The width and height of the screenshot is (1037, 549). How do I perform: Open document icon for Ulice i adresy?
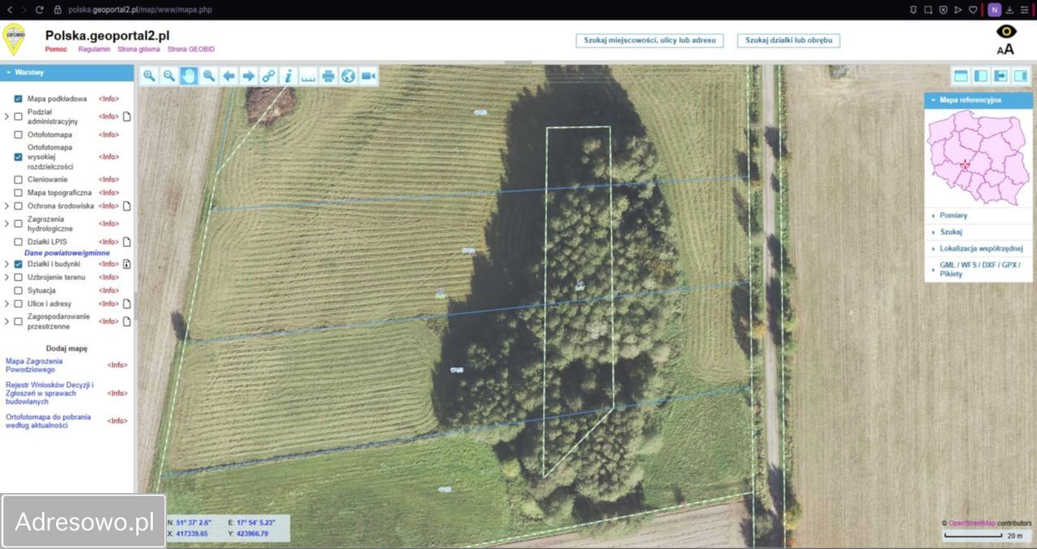[126, 304]
